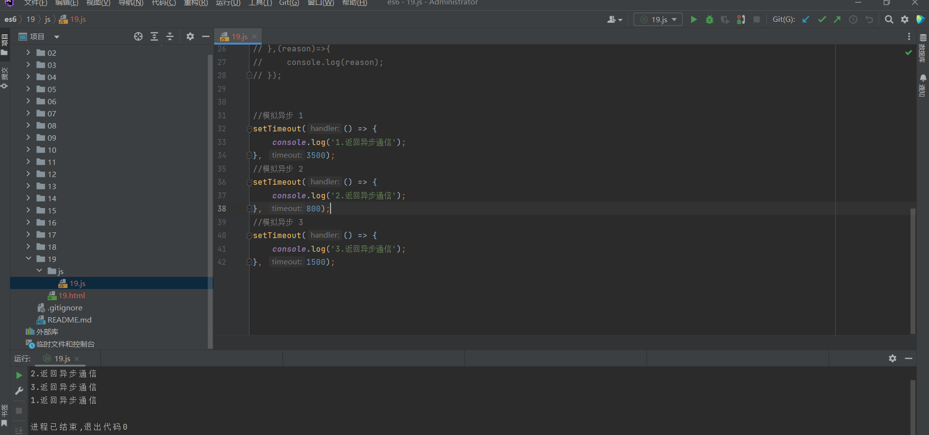Fold the setTimeout block at line 32

point(249,129)
